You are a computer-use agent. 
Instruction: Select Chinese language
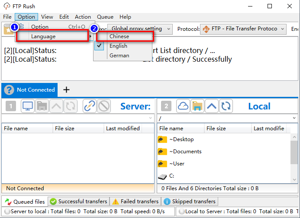point(124,36)
